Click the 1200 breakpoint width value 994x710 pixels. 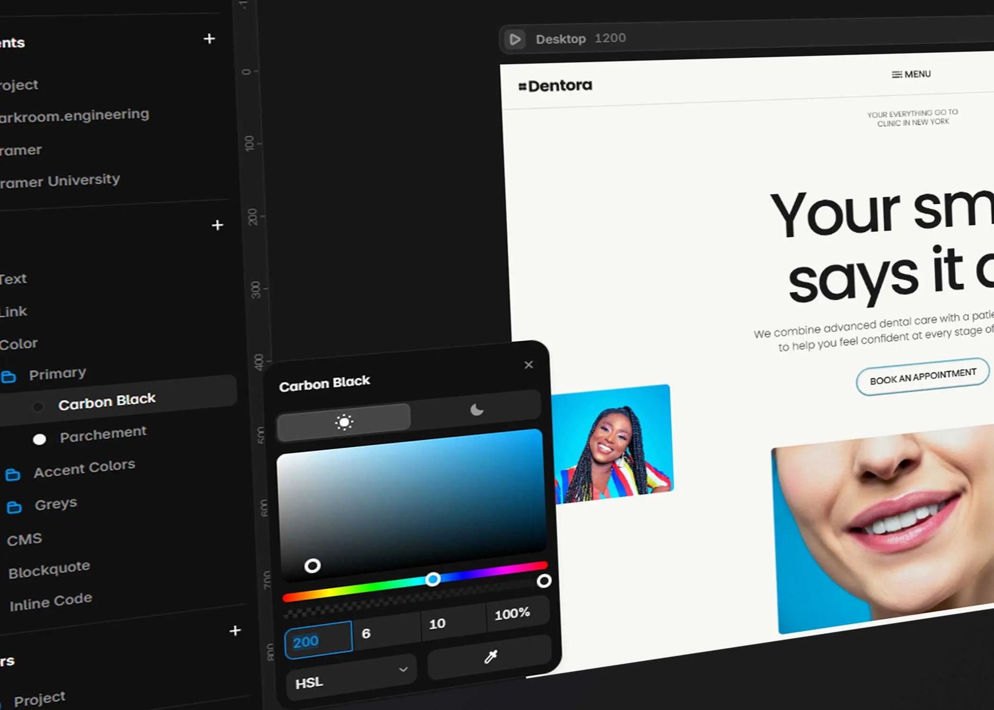tap(610, 38)
